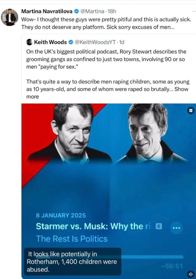Click Martina's blue verified badge
This screenshot has height=279, width=196.
coord(76,12)
